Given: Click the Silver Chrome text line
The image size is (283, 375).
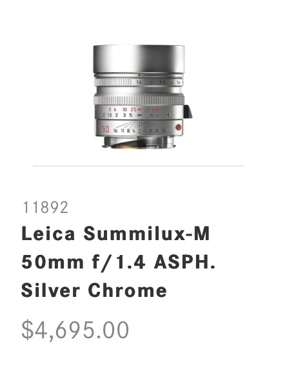Looking at the screenshot, I should [94, 290].
